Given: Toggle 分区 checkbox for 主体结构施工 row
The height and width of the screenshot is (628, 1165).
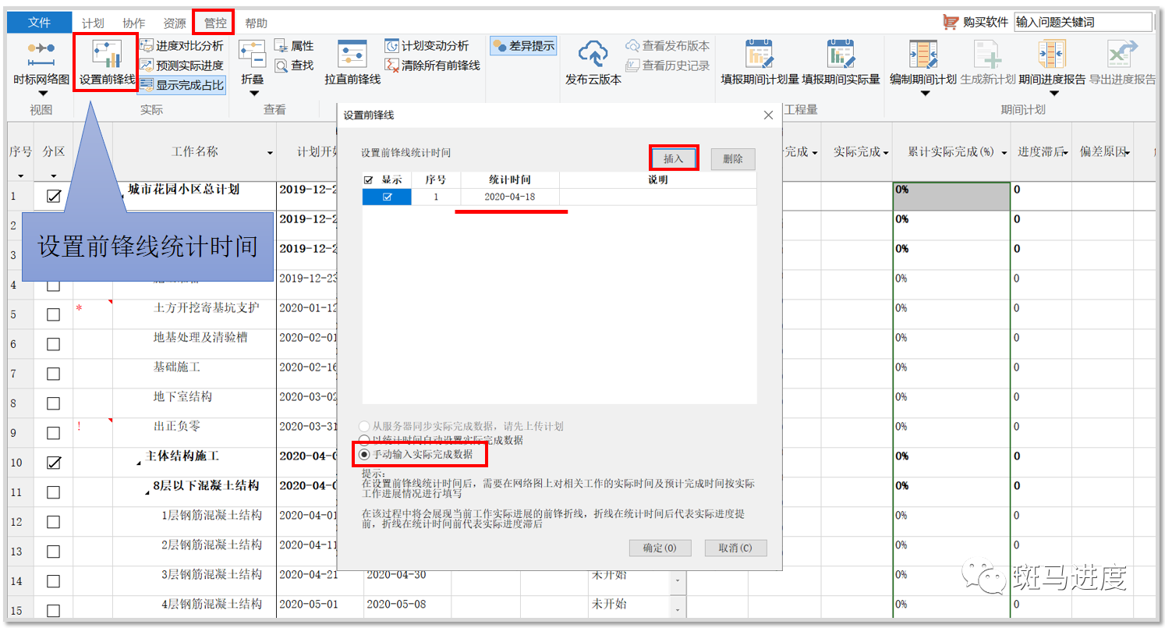Looking at the screenshot, I should click(53, 463).
